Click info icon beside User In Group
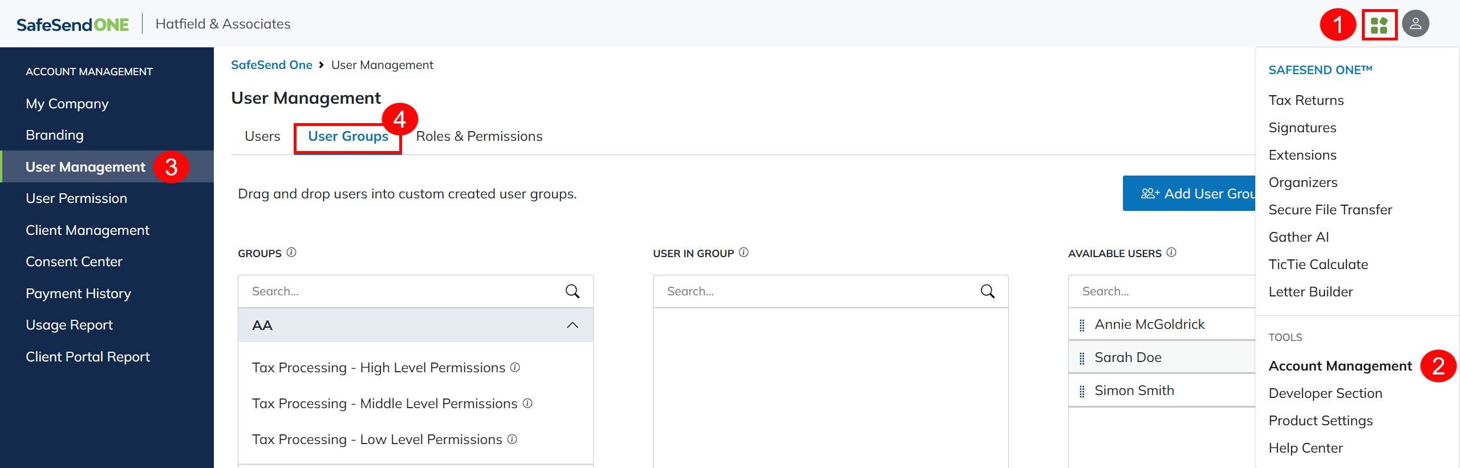This screenshot has height=468, width=1460. (744, 253)
